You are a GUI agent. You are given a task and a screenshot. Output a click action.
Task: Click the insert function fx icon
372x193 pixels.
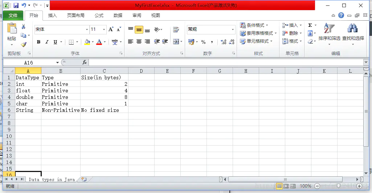tap(85, 62)
